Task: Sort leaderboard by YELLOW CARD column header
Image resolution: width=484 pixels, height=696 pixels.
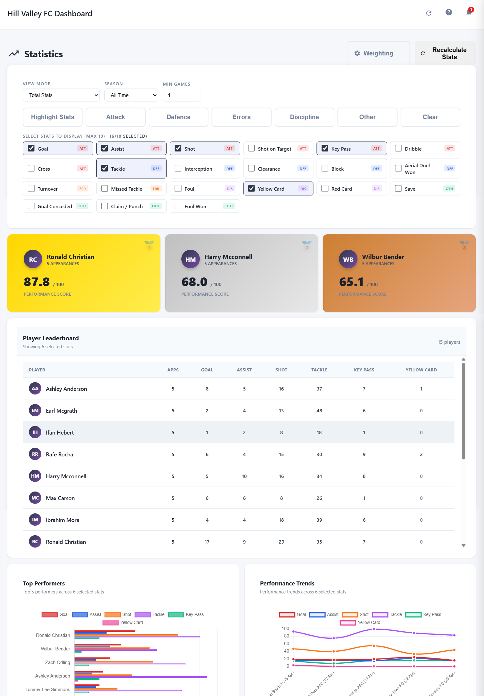Action: 421,370
